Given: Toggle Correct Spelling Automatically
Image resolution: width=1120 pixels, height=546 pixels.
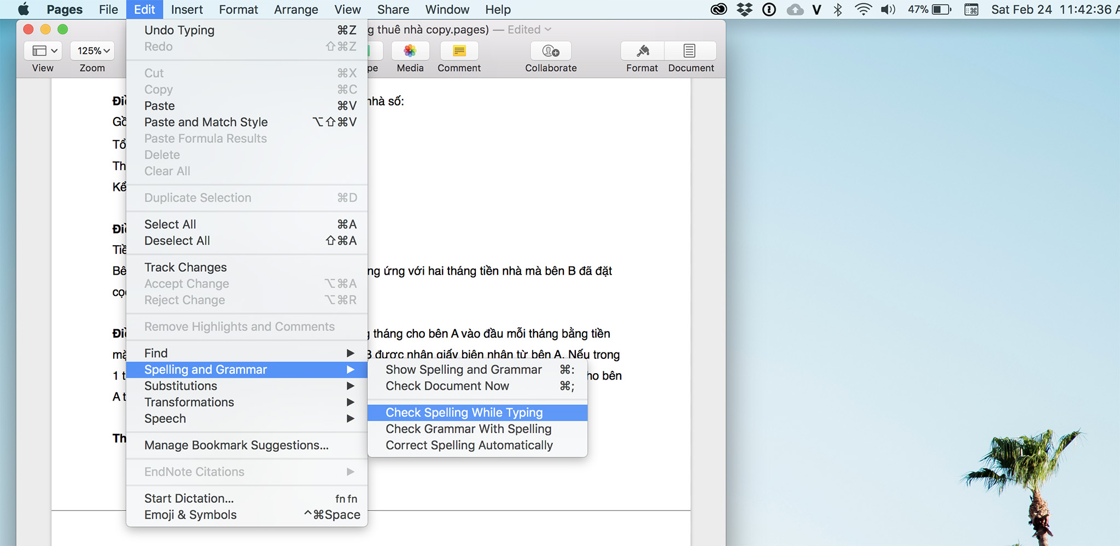Looking at the screenshot, I should click(469, 445).
